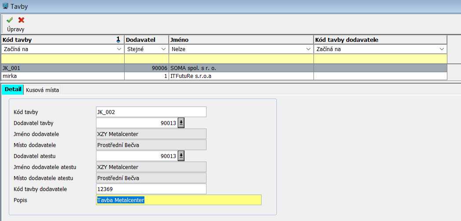
Task: Click the green checkmark confirm icon
Action: 10,20
